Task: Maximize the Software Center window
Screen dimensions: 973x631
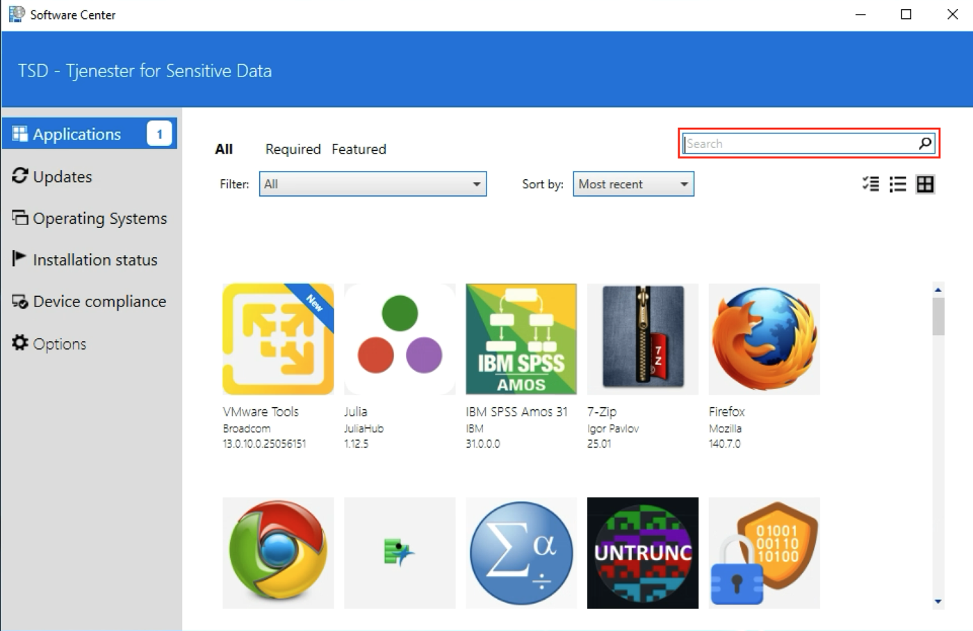Action: click(906, 14)
